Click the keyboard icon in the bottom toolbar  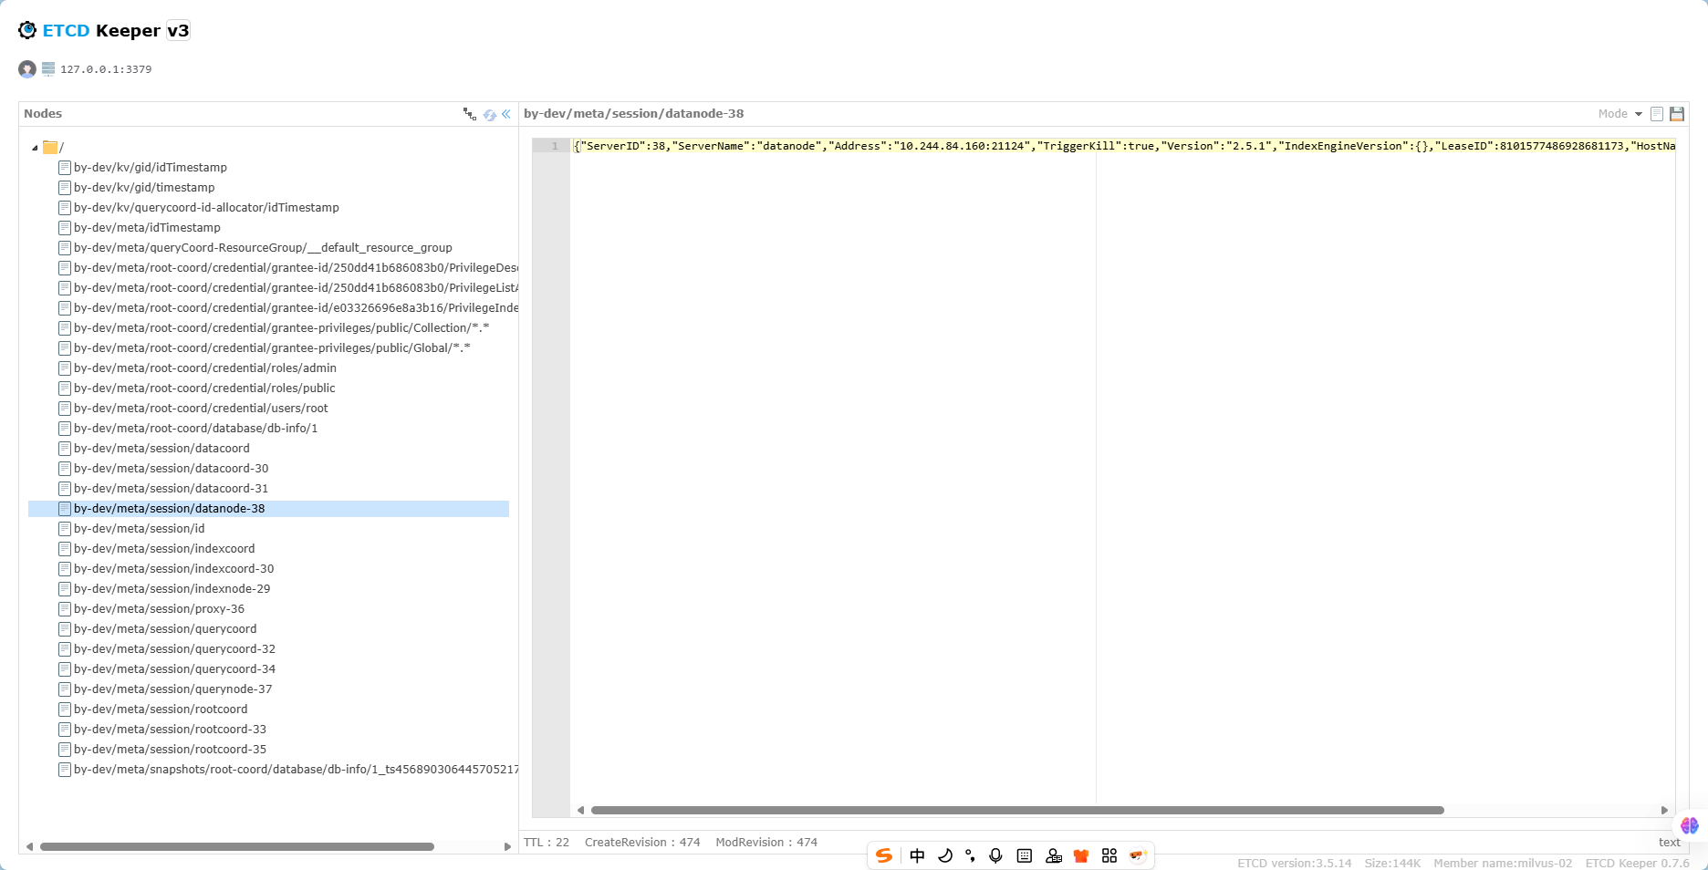[x=1024, y=855]
